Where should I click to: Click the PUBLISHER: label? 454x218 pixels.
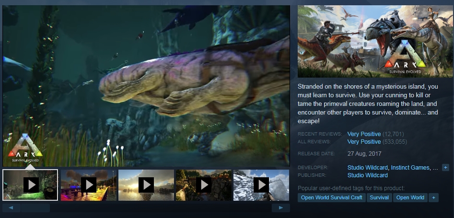coord(312,175)
